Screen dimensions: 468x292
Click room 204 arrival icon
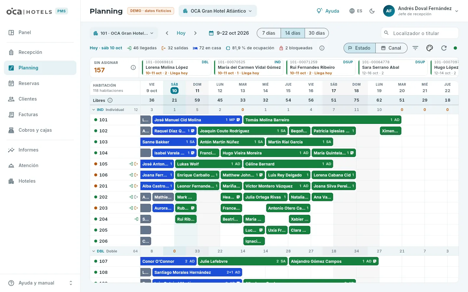(136, 219)
